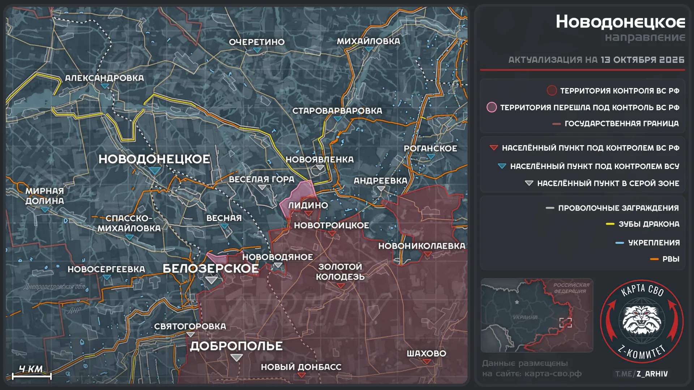Image resolution: width=694 pixels, height=390 pixels.
Task: Open the T.ME/Z_ARHIV link
Action: click(x=642, y=374)
